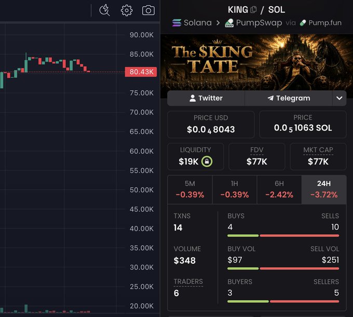Click the SOL price box

[303, 124]
